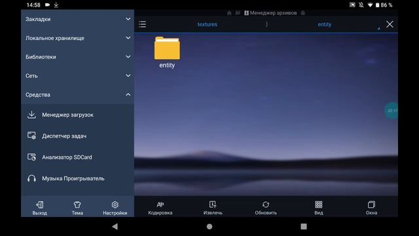Tap Менеджер архивов title tab
This screenshot has height=236, width=419.
pos(270,13)
